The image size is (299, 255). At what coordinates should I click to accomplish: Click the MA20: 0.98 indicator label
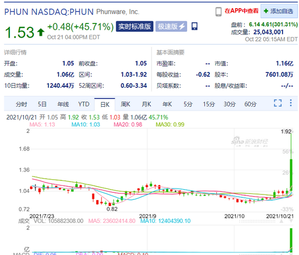(x=128, y=125)
